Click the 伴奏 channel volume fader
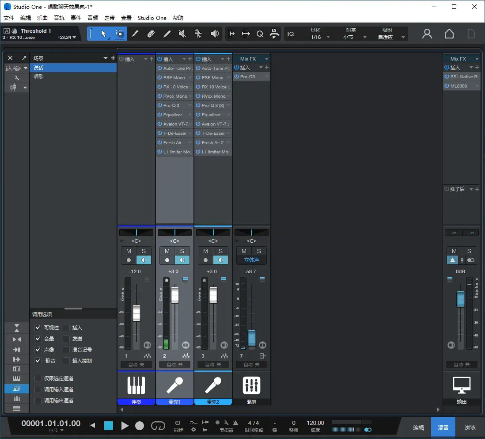 (x=136, y=313)
